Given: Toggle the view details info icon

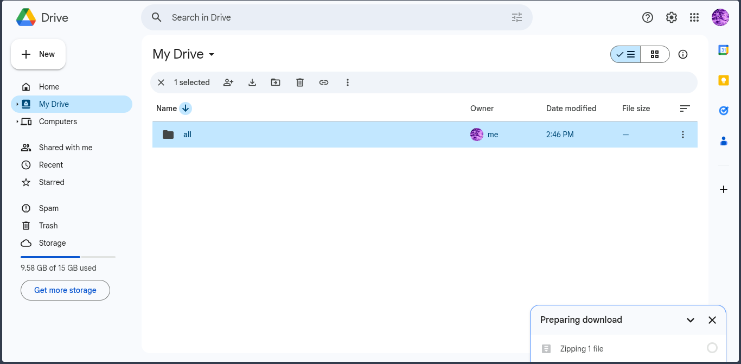Looking at the screenshot, I should tap(683, 54).
